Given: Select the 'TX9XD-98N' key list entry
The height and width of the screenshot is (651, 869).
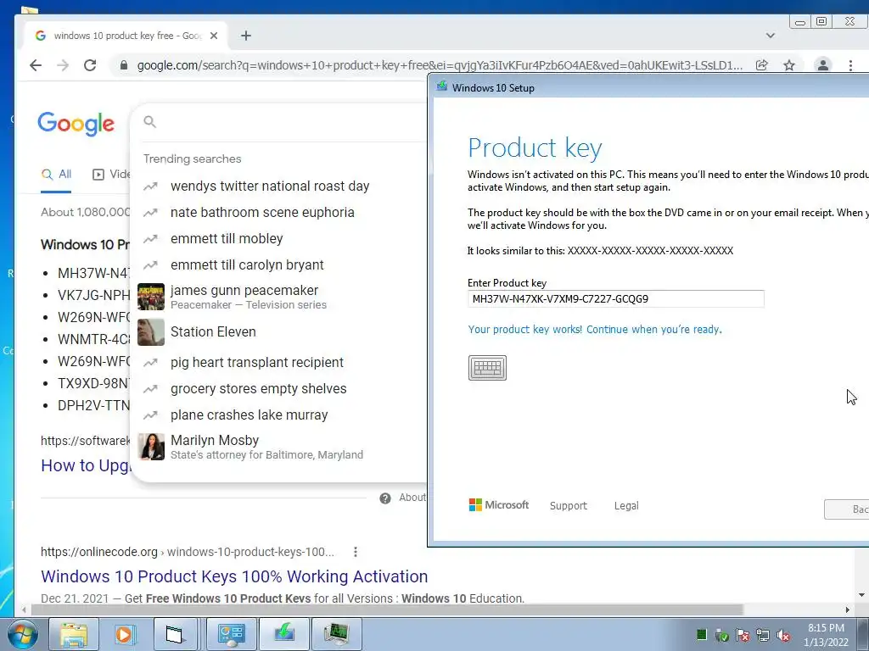Looking at the screenshot, I should click(x=93, y=383).
